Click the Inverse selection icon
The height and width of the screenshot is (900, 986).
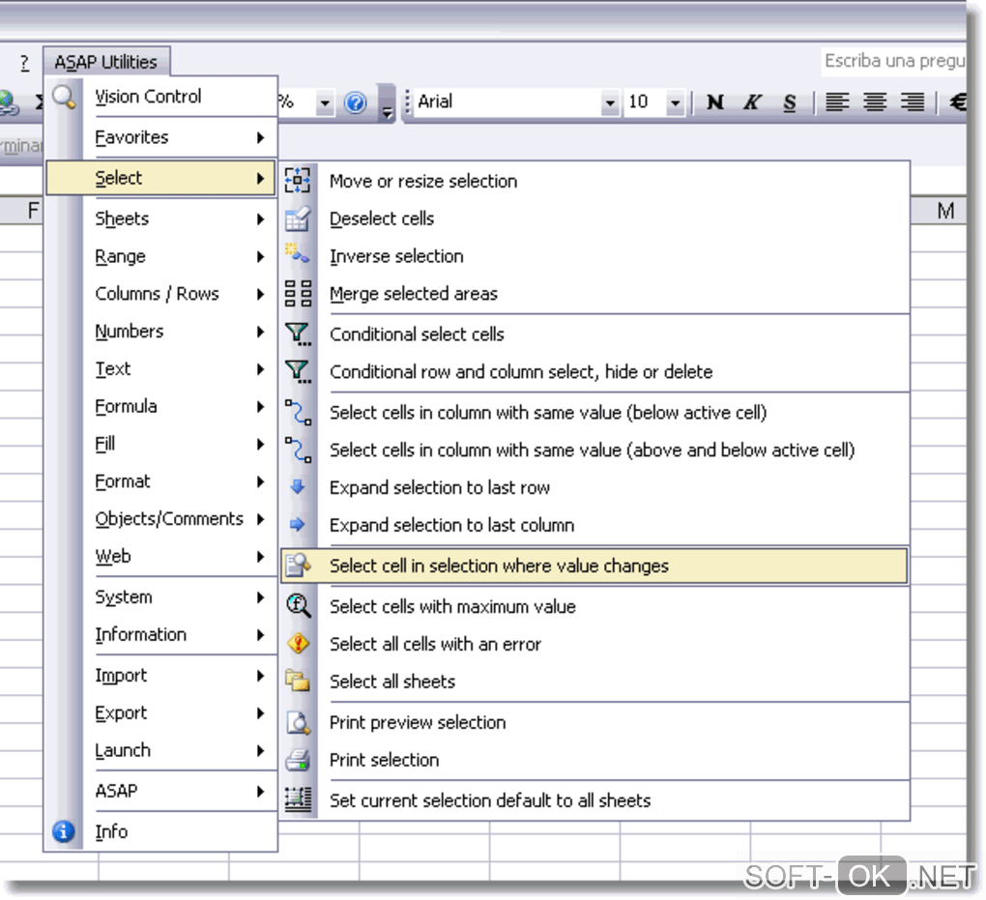click(x=298, y=254)
